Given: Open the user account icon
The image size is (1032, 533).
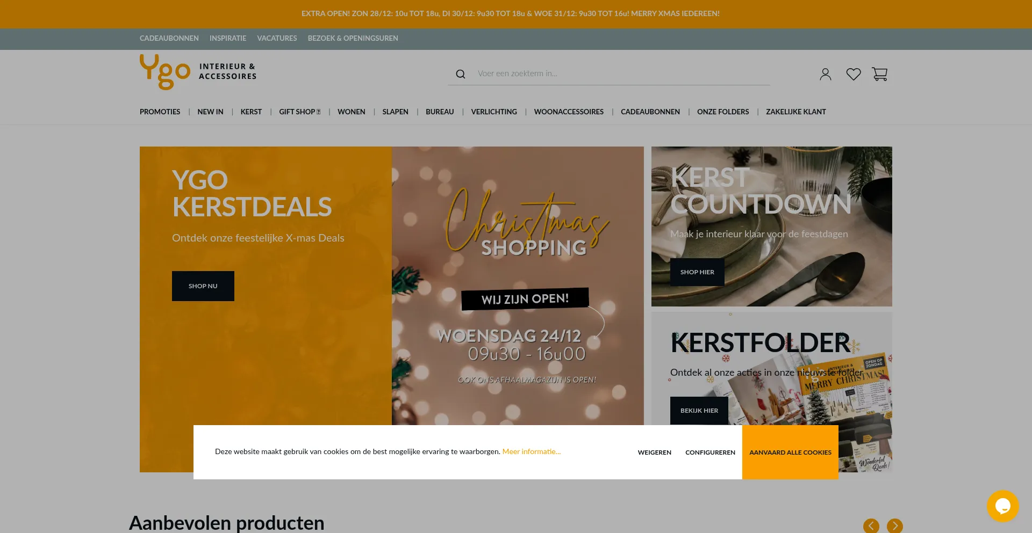Looking at the screenshot, I should point(826,74).
